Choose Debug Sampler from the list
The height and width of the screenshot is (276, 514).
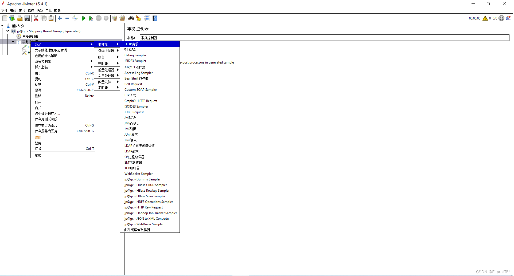click(150, 55)
